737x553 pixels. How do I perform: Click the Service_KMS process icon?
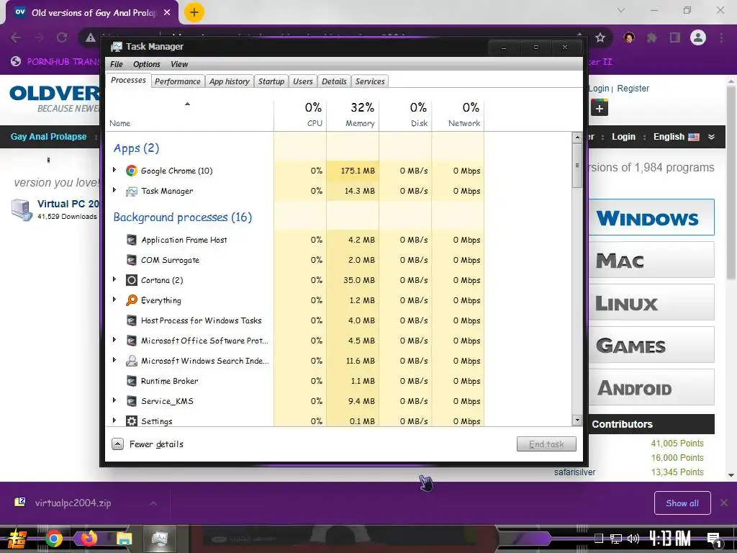[132, 401]
